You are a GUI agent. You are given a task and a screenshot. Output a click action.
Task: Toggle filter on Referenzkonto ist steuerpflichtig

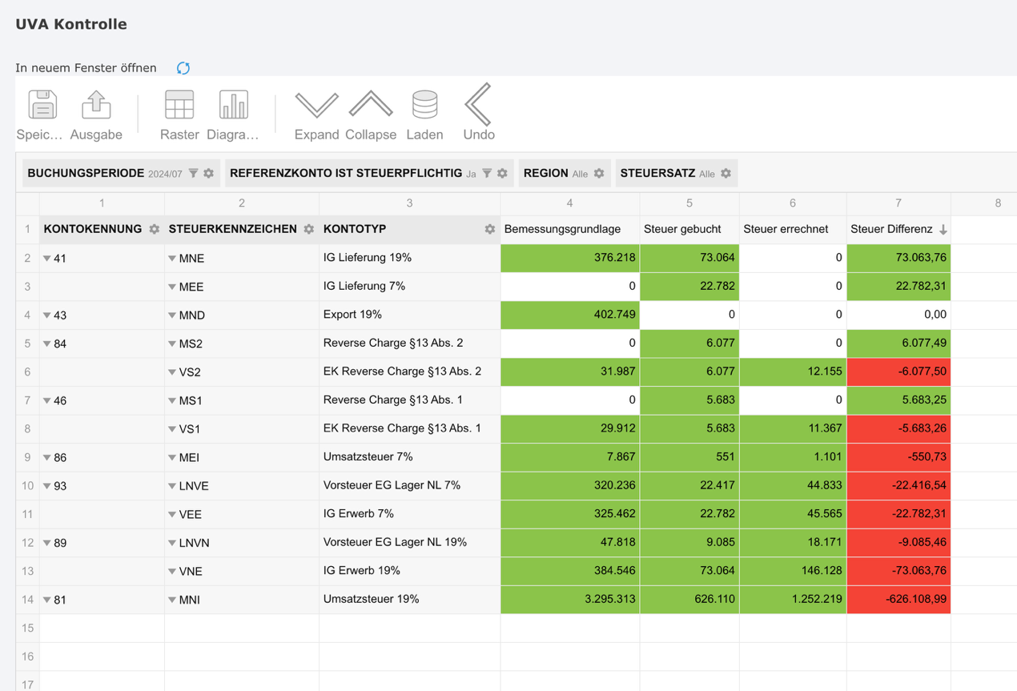pyautogui.click(x=487, y=174)
